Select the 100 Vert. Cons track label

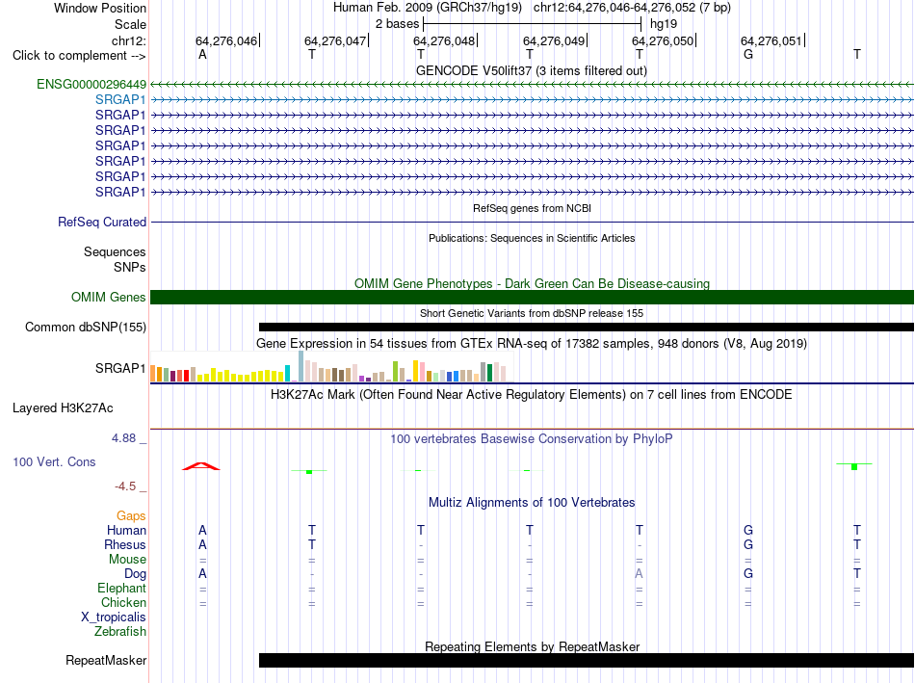tap(54, 461)
